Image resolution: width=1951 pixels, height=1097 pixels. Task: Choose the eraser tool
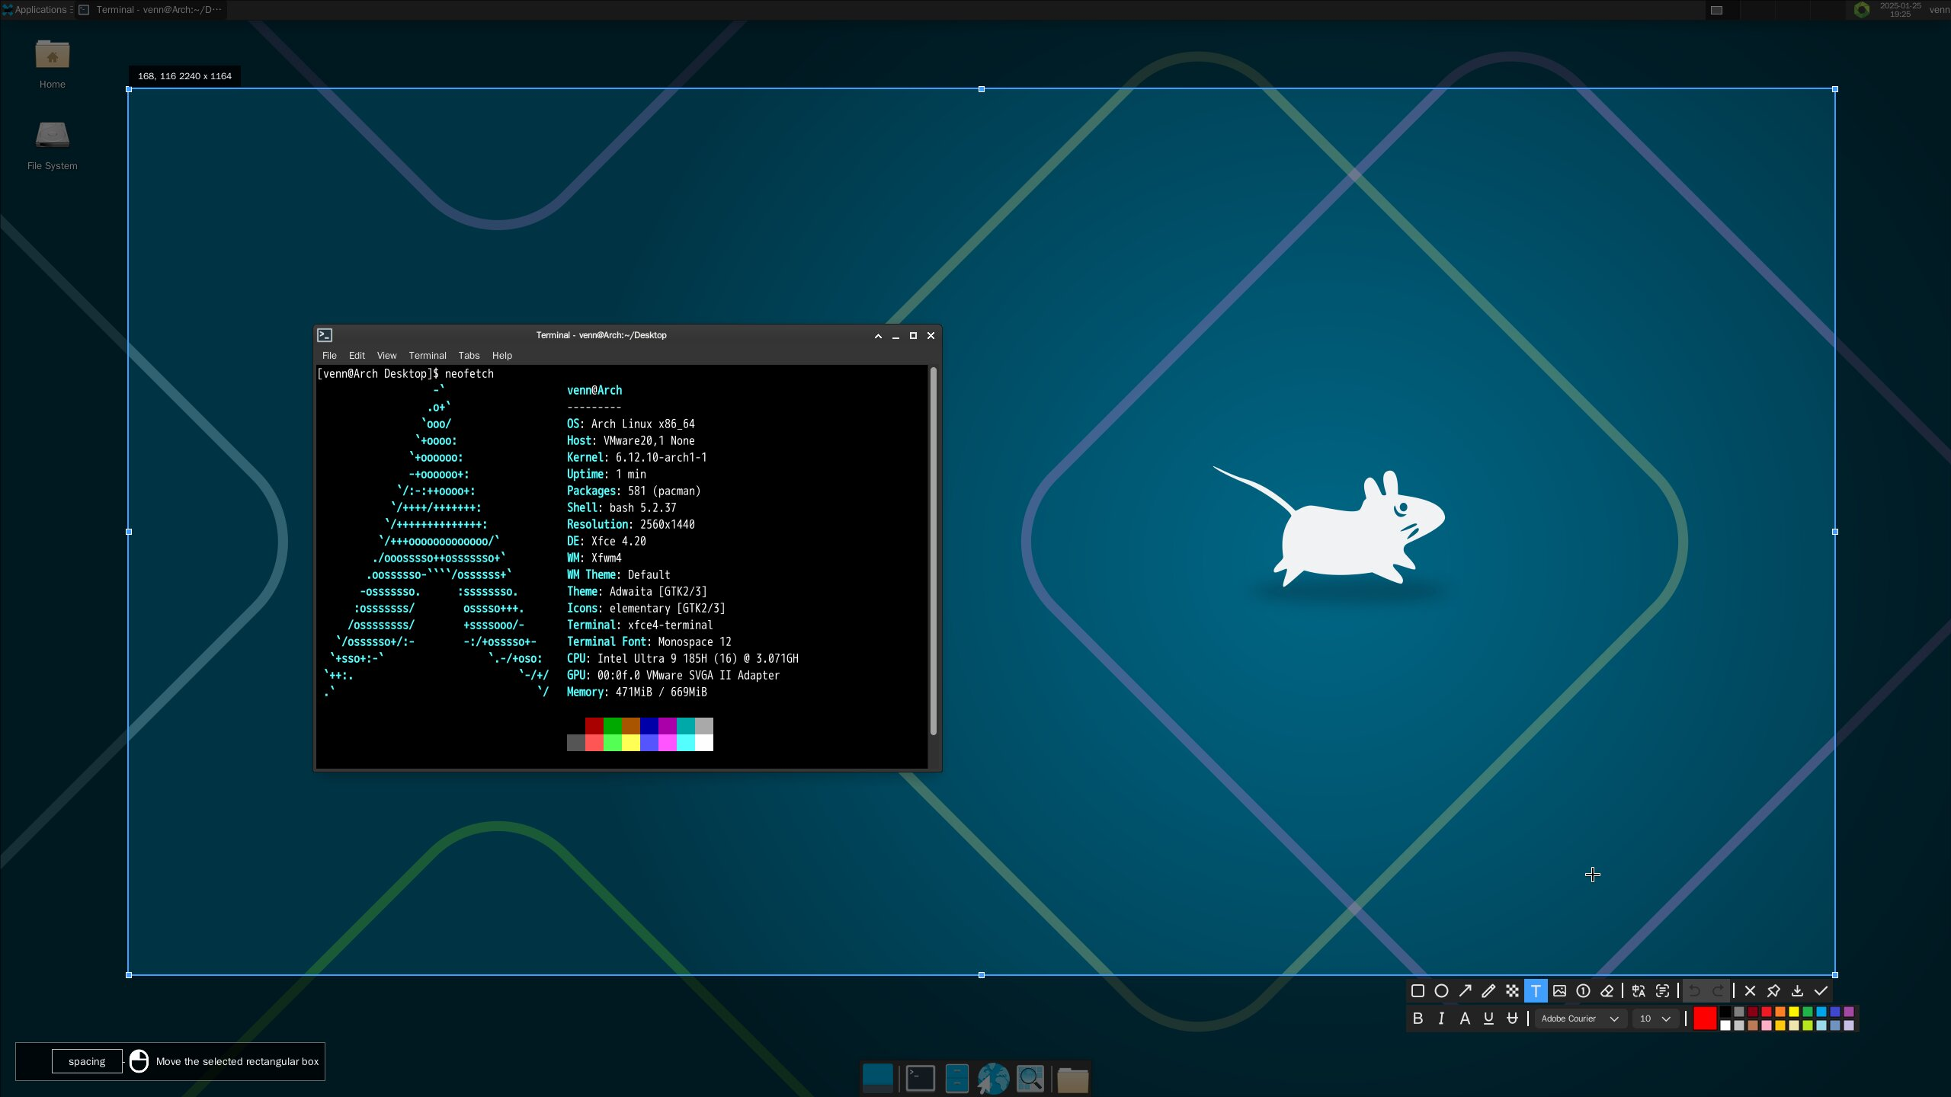(x=1607, y=991)
